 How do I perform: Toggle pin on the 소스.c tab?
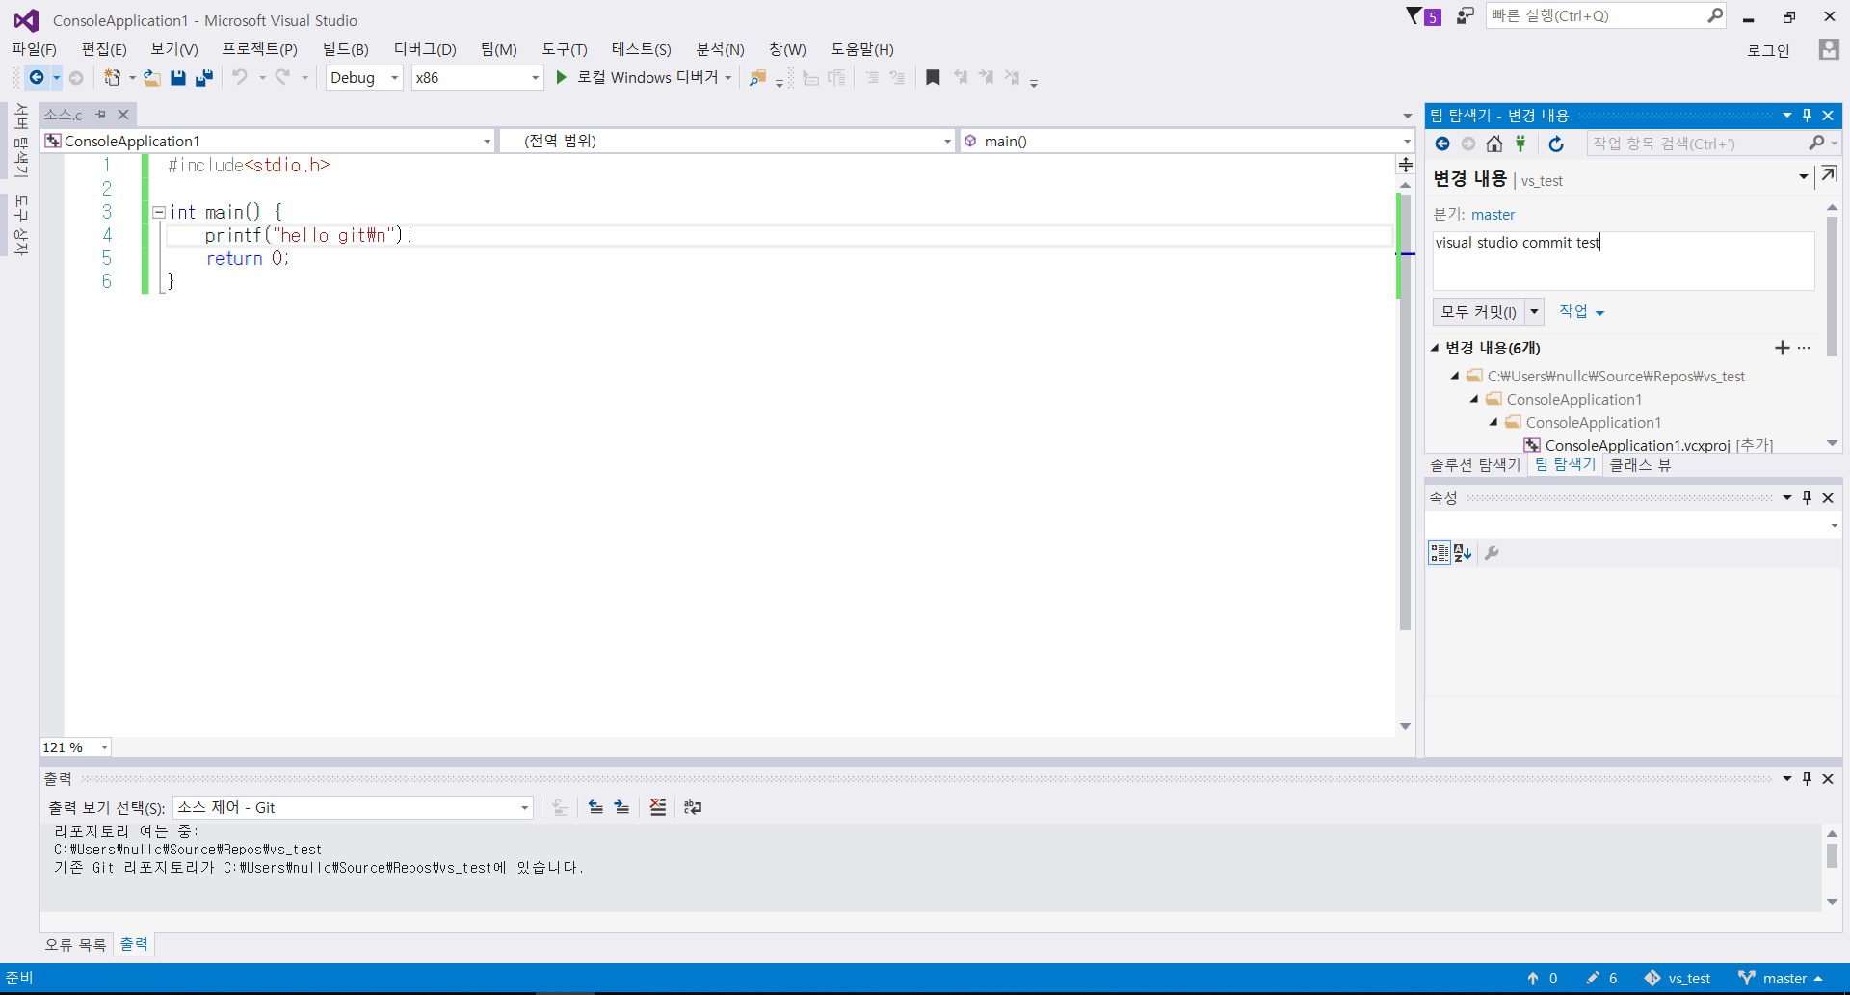[101, 115]
